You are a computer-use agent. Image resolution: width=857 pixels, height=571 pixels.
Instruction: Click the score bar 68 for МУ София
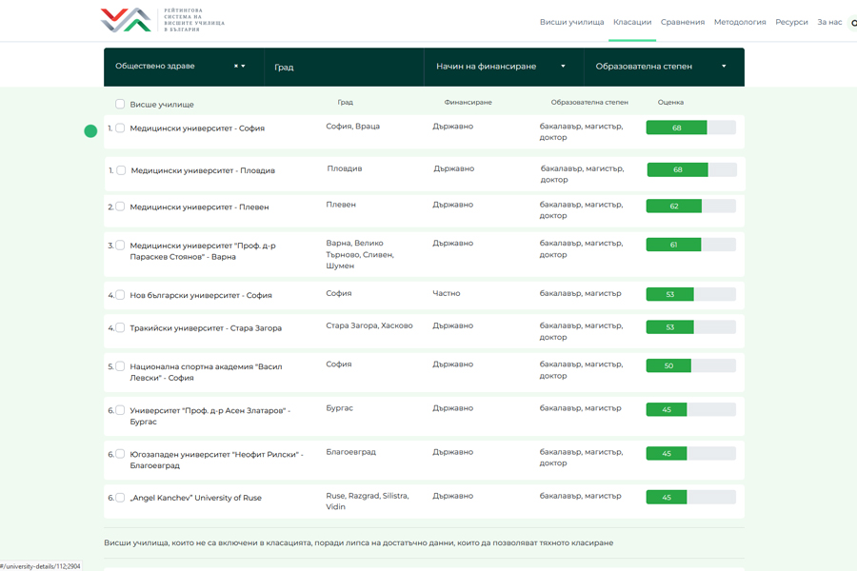point(691,128)
